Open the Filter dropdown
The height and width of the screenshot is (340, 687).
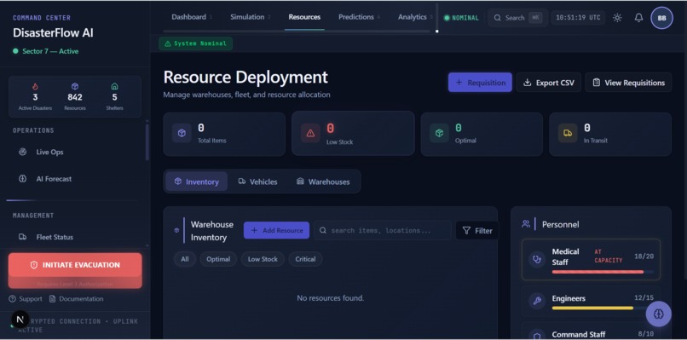click(477, 230)
